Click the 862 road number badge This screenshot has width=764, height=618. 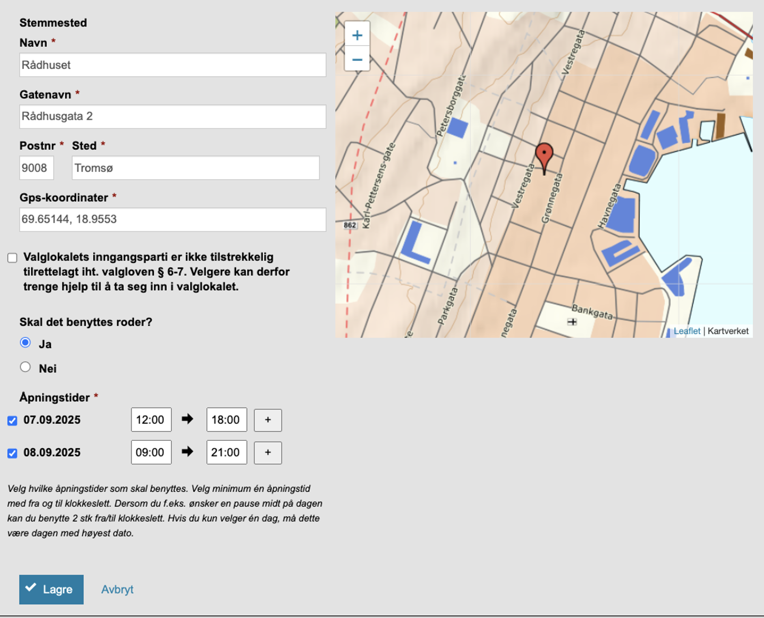350,225
